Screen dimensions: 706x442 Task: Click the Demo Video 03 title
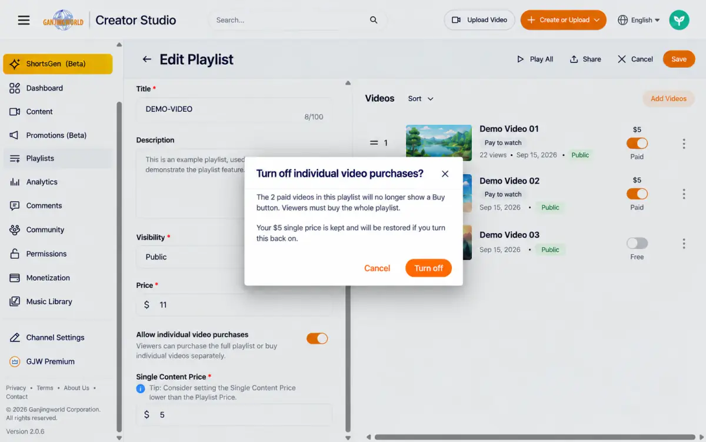[509, 235]
